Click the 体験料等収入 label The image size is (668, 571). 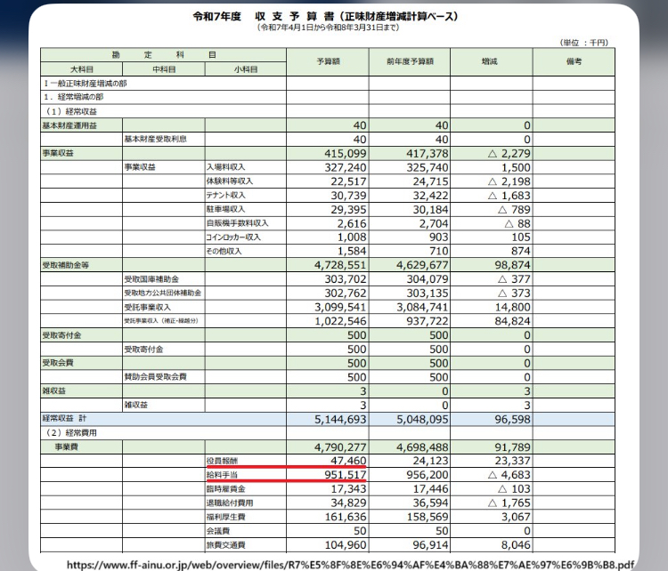pyautogui.click(x=230, y=181)
